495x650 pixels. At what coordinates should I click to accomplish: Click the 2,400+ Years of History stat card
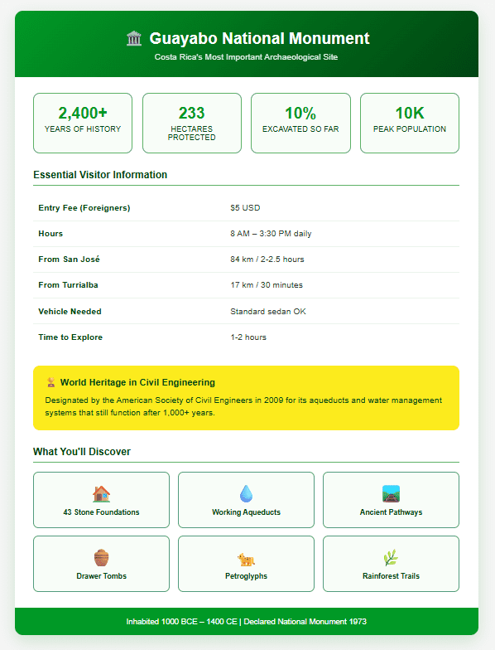(x=83, y=123)
